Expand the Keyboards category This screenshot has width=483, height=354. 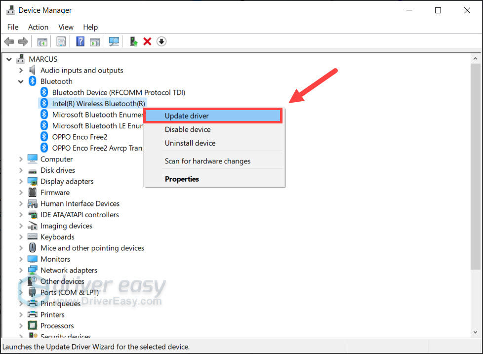pos(21,237)
